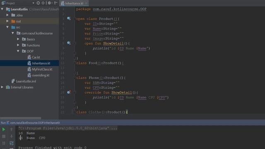Click overridden gutter icon beside class Product
The height and width of the screenshot is (149, 265).
tap(69, 18)
